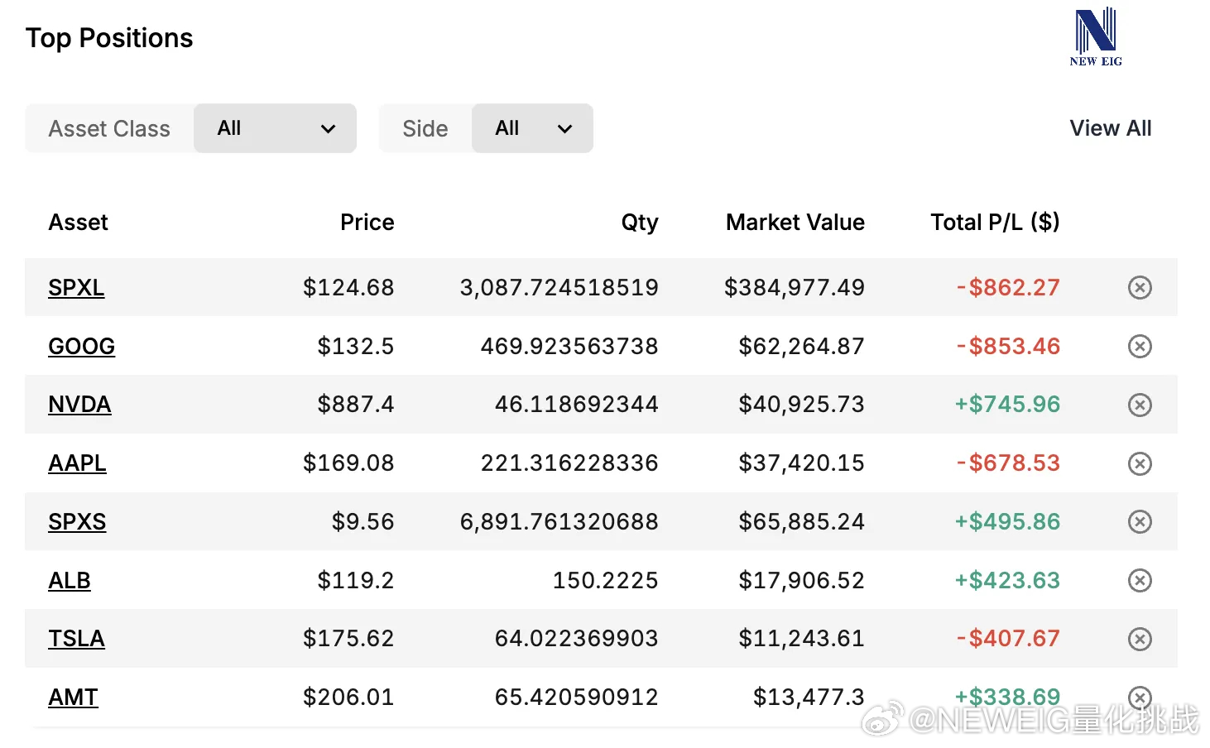Open the Side filter dropdown

coord(532,128)
